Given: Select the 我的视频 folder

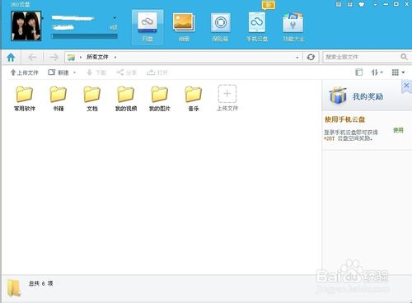Looking at the screenshot, I should pyautogui.click(x=126, y=98).
